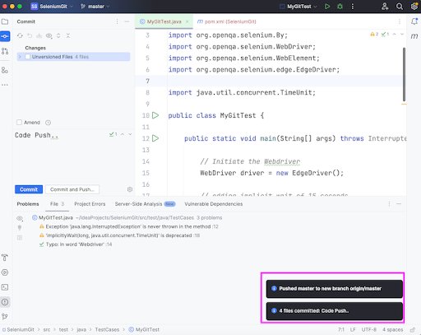Refresh changes in Commit panel
The image size is (421, 335).
(20, 35)
